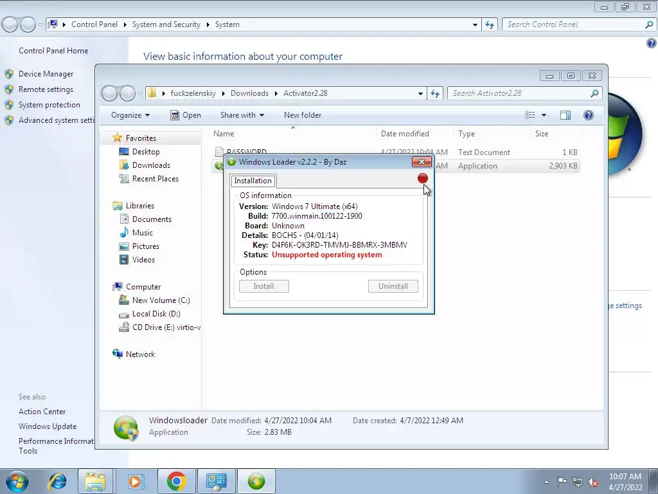Viewport: 658px width, 494px height.
Task: Open the Control Panel help icon
Action: click(x=652, y=43)
